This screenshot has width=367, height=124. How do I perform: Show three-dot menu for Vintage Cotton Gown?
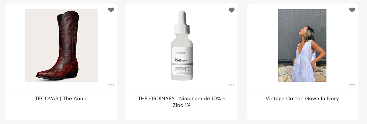[x=352, y=85]
